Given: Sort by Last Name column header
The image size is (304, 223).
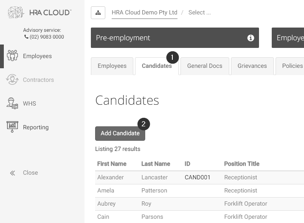Looking at the screenshot, I should click(156, 164).
